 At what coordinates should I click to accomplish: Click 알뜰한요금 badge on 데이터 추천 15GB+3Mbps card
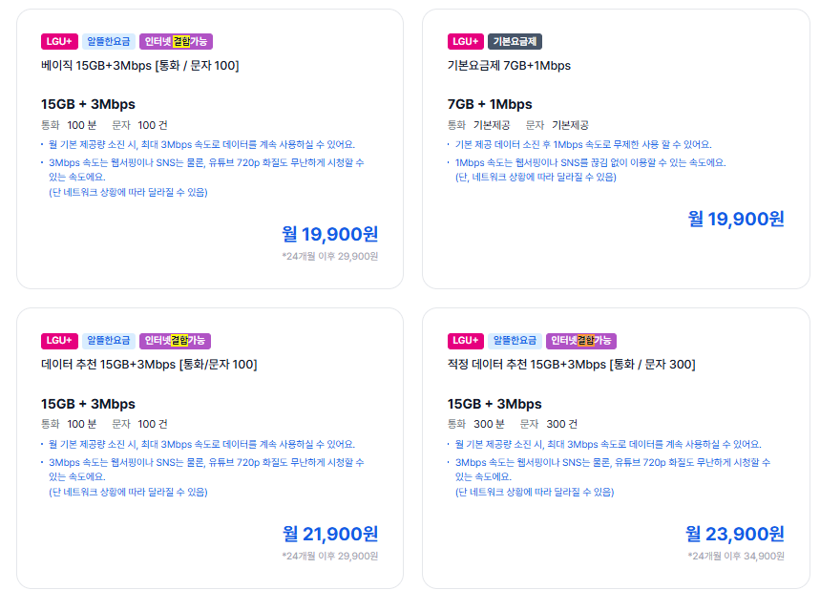coord(109,341)
